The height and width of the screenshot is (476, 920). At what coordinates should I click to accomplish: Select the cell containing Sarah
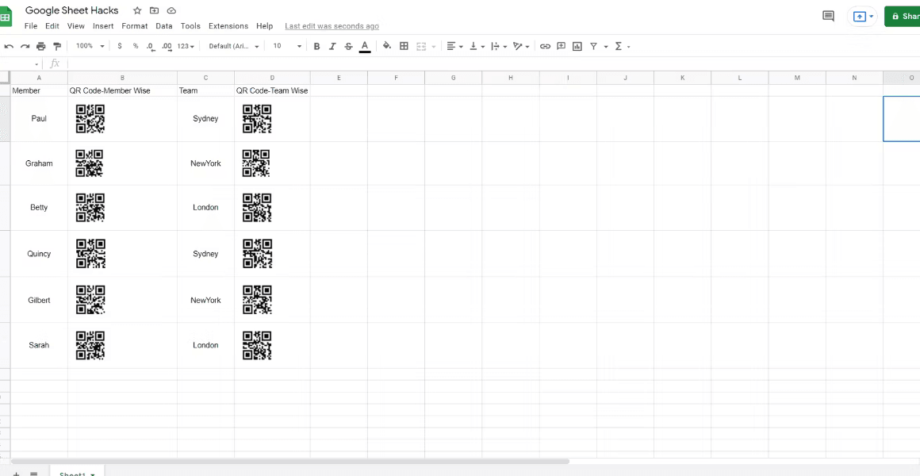[x=39, y=345]
